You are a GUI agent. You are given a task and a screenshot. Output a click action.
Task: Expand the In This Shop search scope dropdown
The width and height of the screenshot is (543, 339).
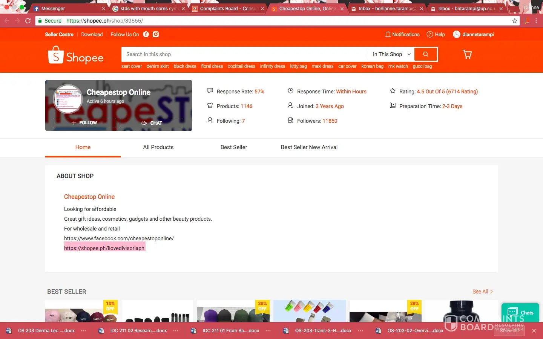pos(391,54)
